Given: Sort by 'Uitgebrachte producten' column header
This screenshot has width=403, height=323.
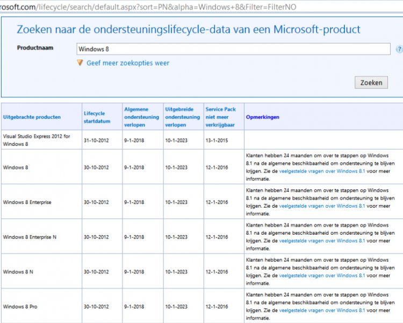Looking at the screenshot, I should [x=32, y=117].
